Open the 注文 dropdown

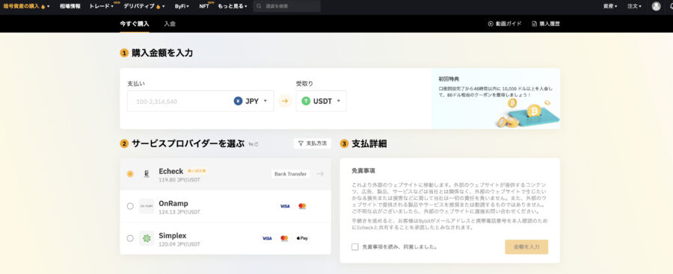634,7
